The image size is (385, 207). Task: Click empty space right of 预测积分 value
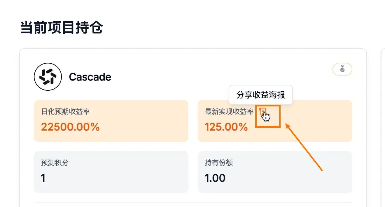pos(117,178)
